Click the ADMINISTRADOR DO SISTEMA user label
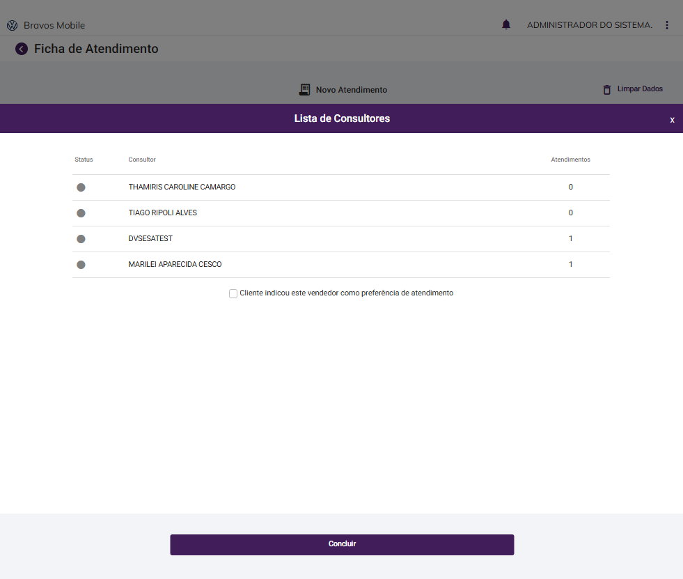 click(589, 25)
